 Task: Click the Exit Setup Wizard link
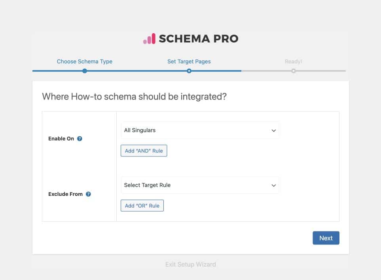tap(191, 265)
